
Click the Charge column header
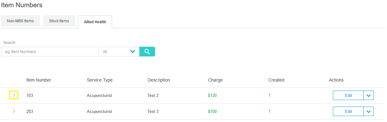(215, 80)
